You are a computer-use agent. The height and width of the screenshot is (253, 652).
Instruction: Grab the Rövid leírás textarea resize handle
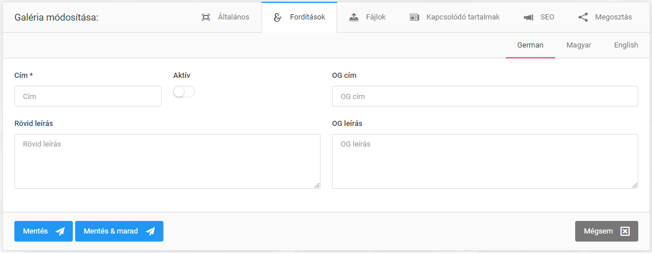[x=317, y=186]
